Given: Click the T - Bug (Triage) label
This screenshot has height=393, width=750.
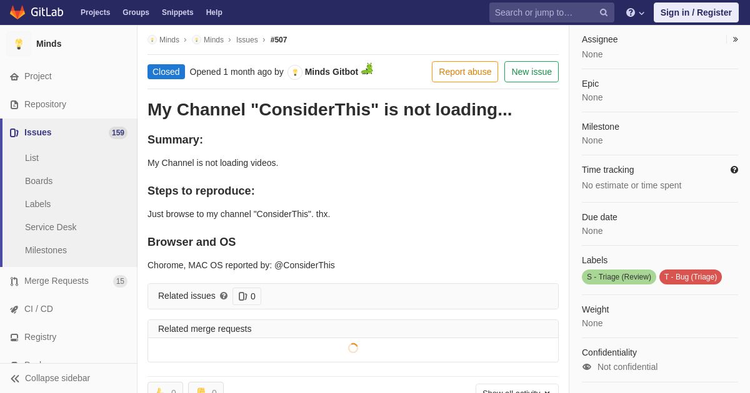Looking at the screenshot, I should point(691,277).
